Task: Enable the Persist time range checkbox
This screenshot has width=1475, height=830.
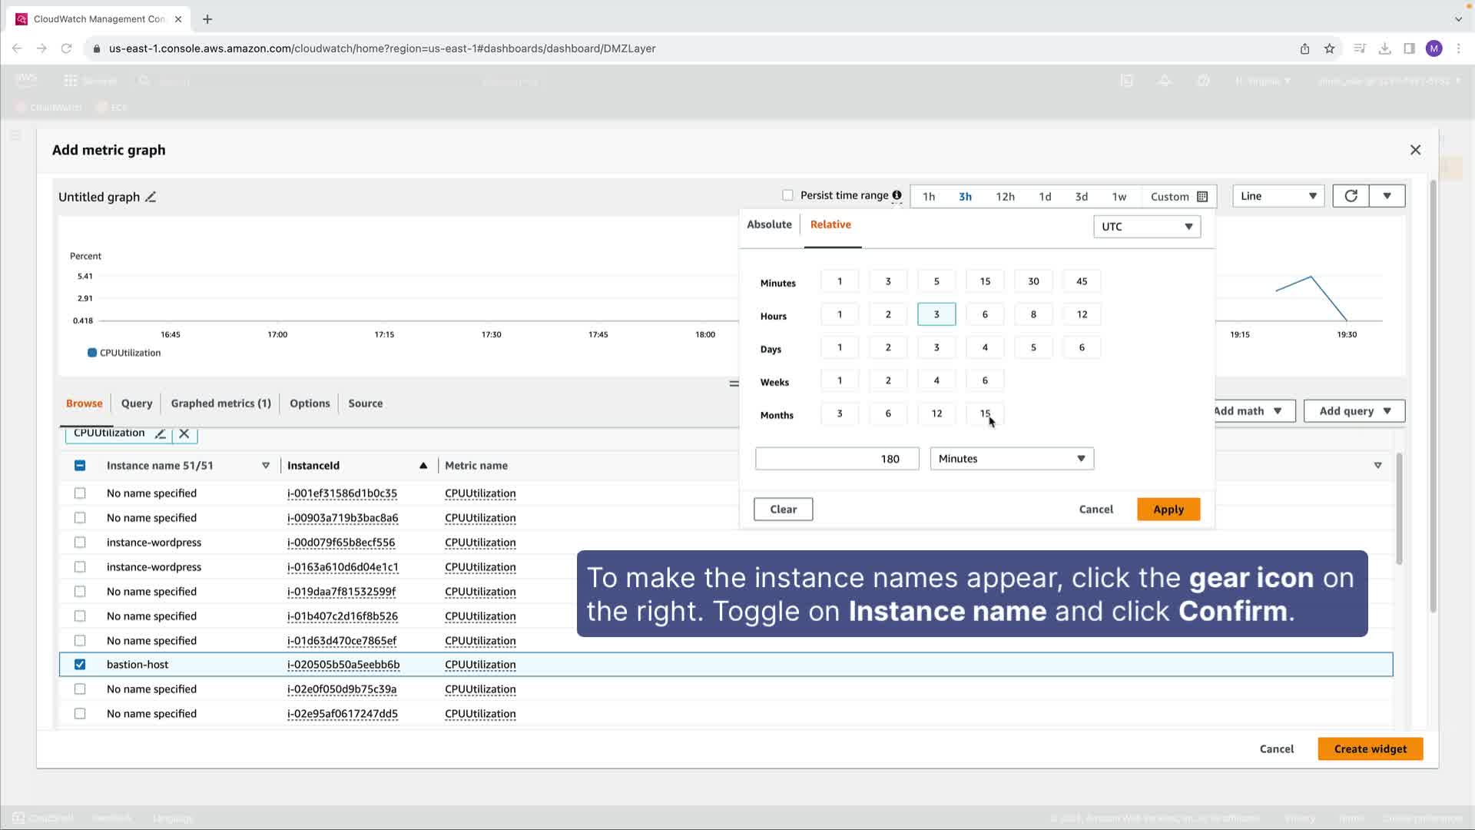Action: [x=787, y=195]
